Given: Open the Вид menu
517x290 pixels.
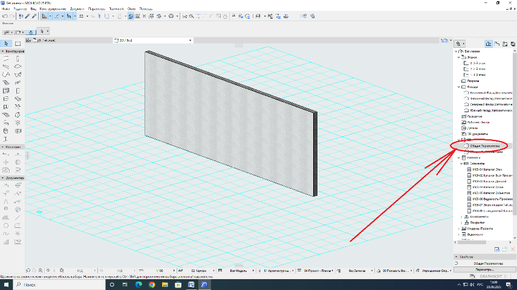Looking at the screenshot, I should [33, 9].
